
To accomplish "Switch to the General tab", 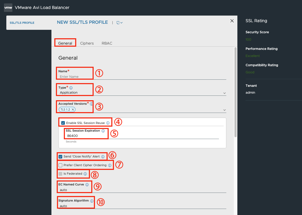I will click(x=65, y=43).
